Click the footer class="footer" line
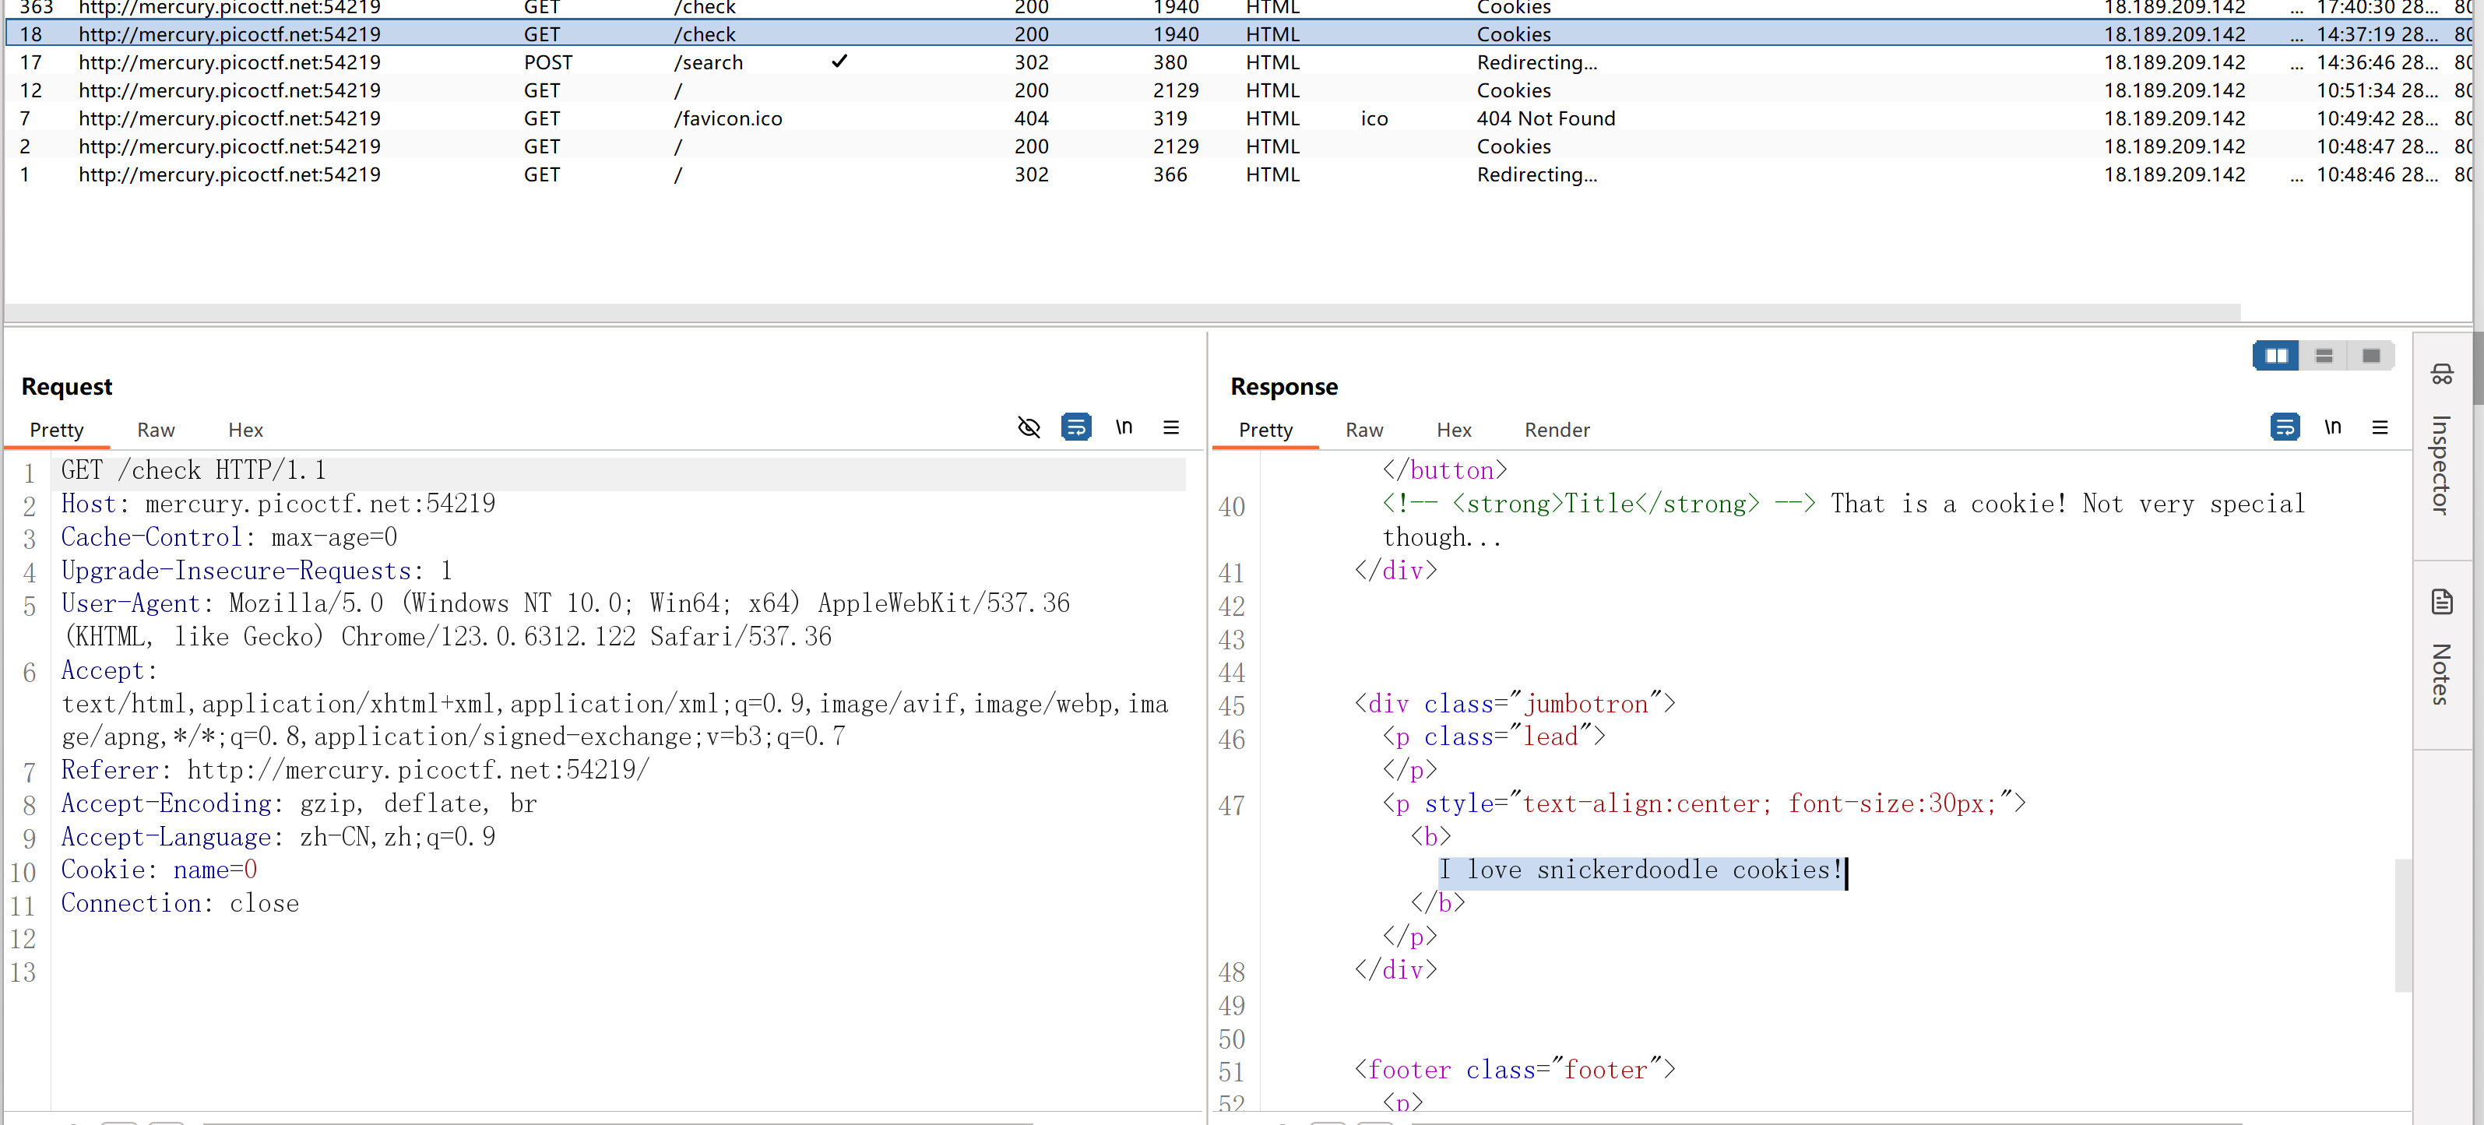This screenshot has width=2484, height=1125. tap(1515, 1070)
